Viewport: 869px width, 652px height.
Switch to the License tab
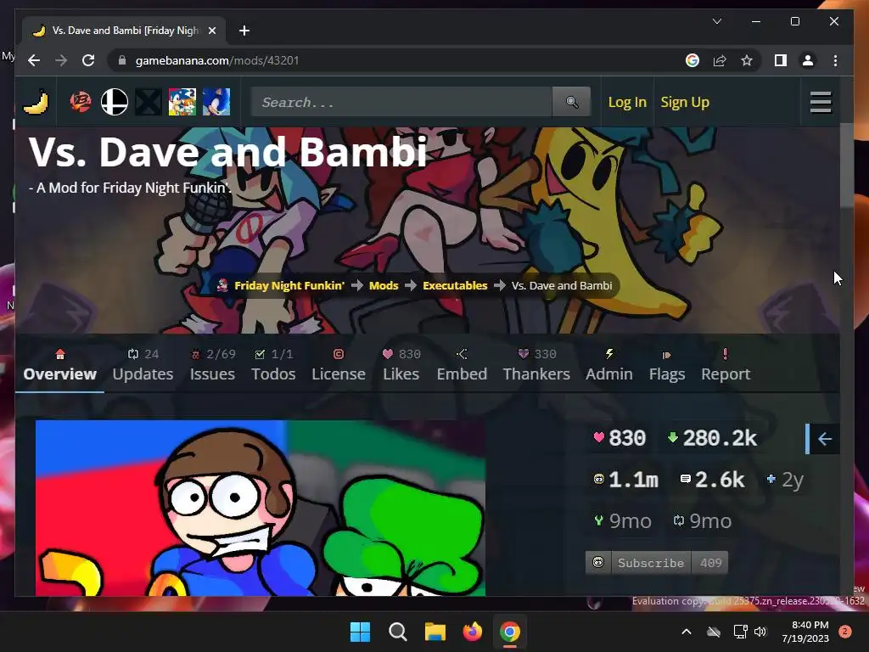click(x=339, y=366)
